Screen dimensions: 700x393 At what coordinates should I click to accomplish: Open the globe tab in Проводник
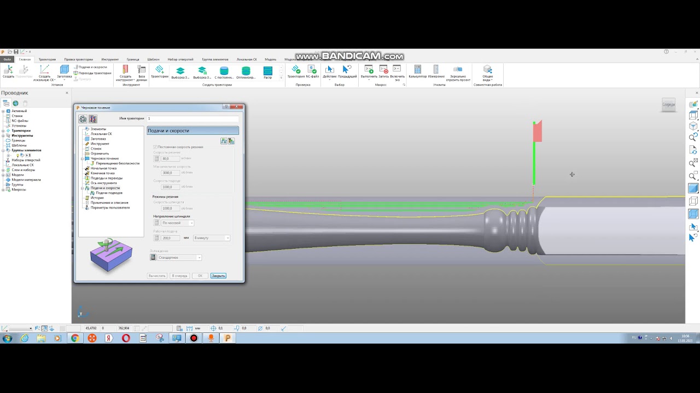pos(15,103)
